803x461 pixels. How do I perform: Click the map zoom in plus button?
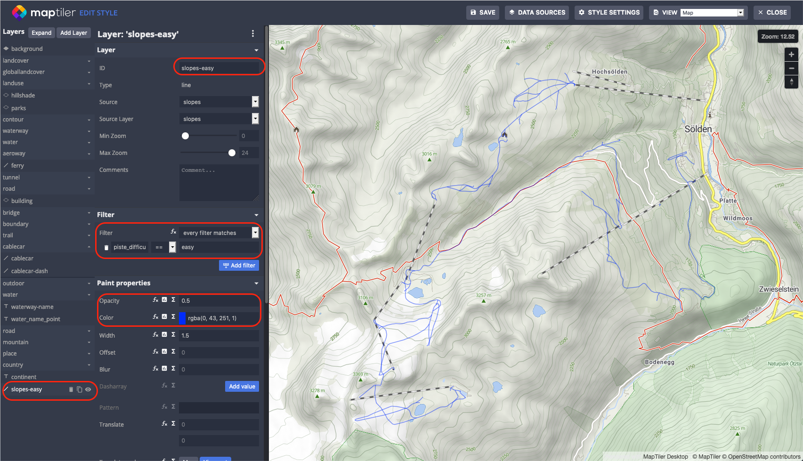791,55
